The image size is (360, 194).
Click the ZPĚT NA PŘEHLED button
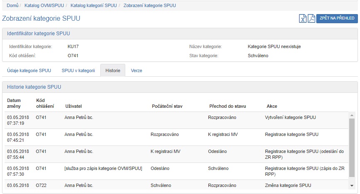337,18
